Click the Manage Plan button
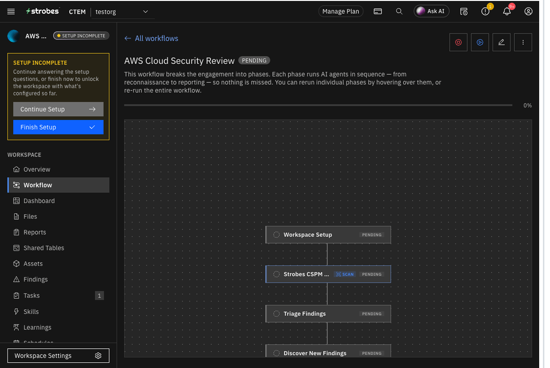Image resolution: width=550 pixels, height=368 pixels. (x=340, y=12)
